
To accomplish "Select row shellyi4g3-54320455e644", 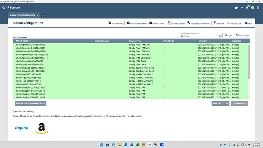I will pos(130,74).
